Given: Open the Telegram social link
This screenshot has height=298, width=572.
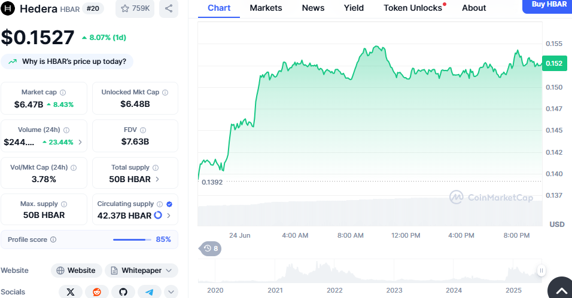Looking at the screenshot, I should point(149,292).
